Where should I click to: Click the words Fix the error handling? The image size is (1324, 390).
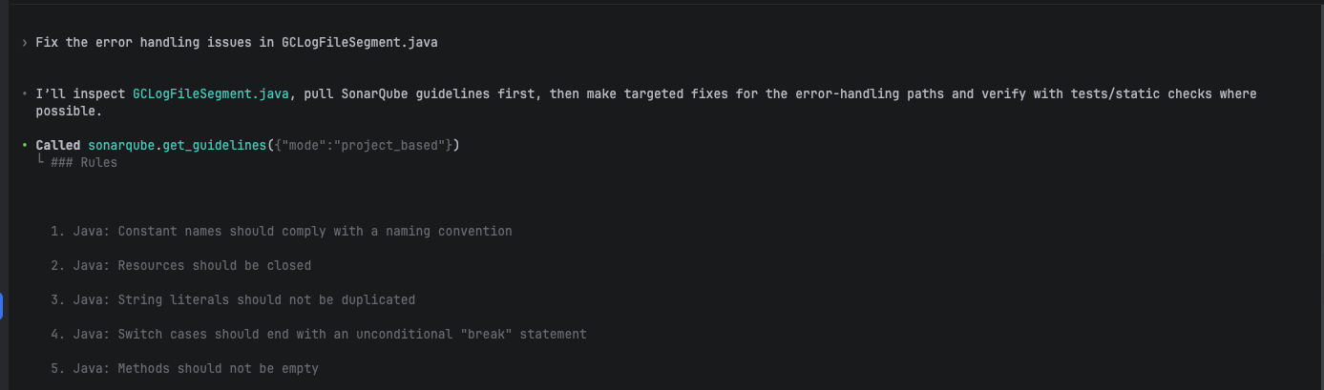(x=110, y=43)
